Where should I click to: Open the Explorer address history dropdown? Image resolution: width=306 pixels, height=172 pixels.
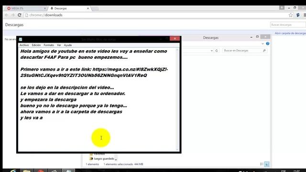tap(212, 51)
